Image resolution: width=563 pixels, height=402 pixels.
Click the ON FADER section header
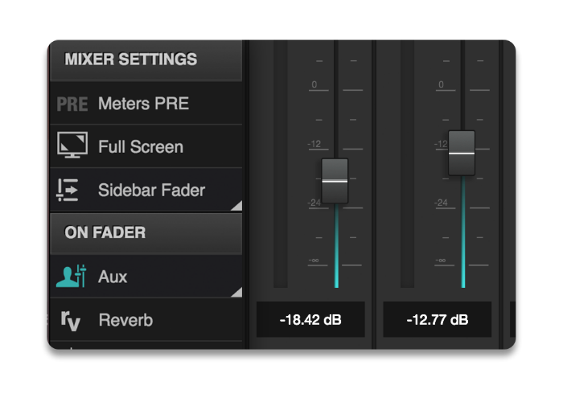pyautogui.click(x=146, y=233)
